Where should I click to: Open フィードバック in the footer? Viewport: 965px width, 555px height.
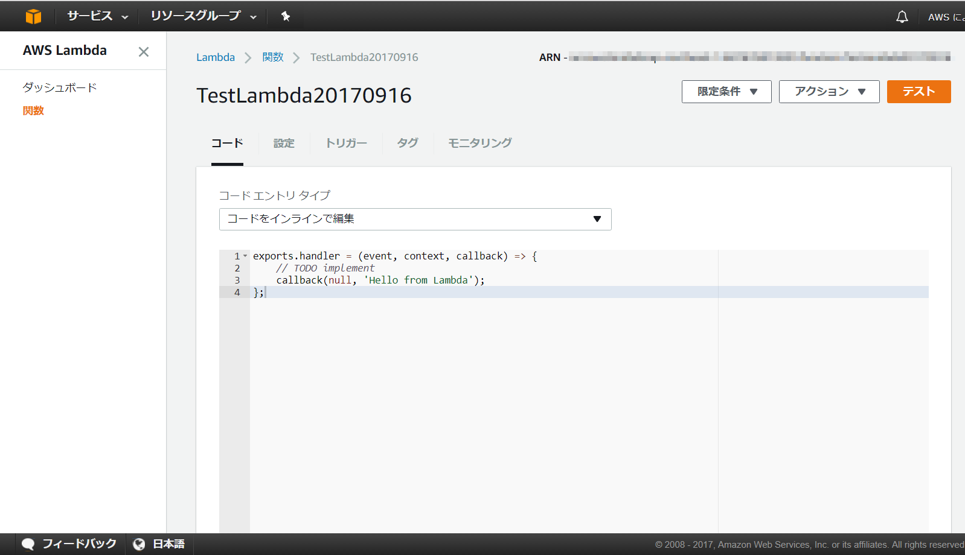pyautogui.click(x=79, y=544)
